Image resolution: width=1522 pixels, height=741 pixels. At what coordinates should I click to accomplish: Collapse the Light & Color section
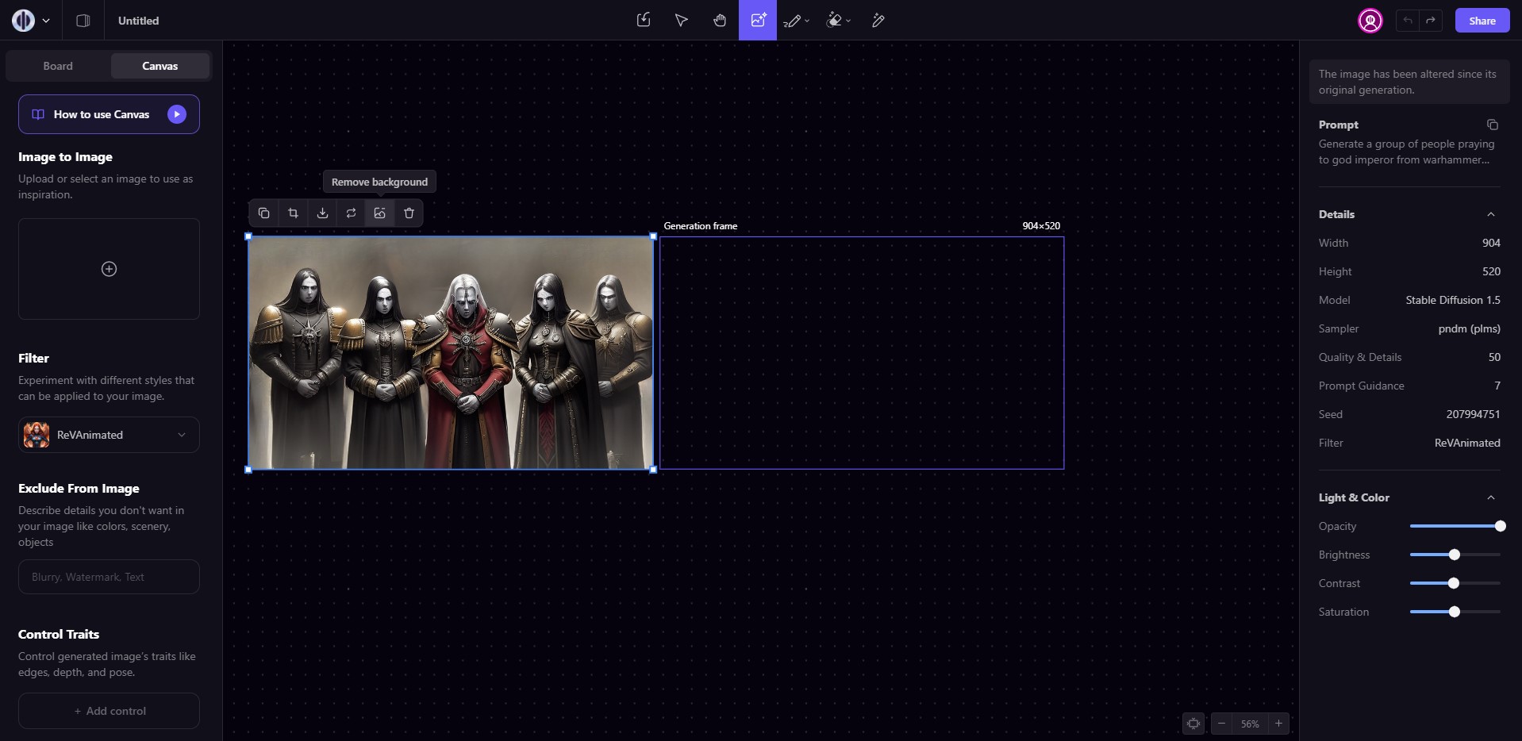(x=1490, y=497)
